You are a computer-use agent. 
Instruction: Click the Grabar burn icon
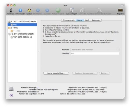pos(29,10)
